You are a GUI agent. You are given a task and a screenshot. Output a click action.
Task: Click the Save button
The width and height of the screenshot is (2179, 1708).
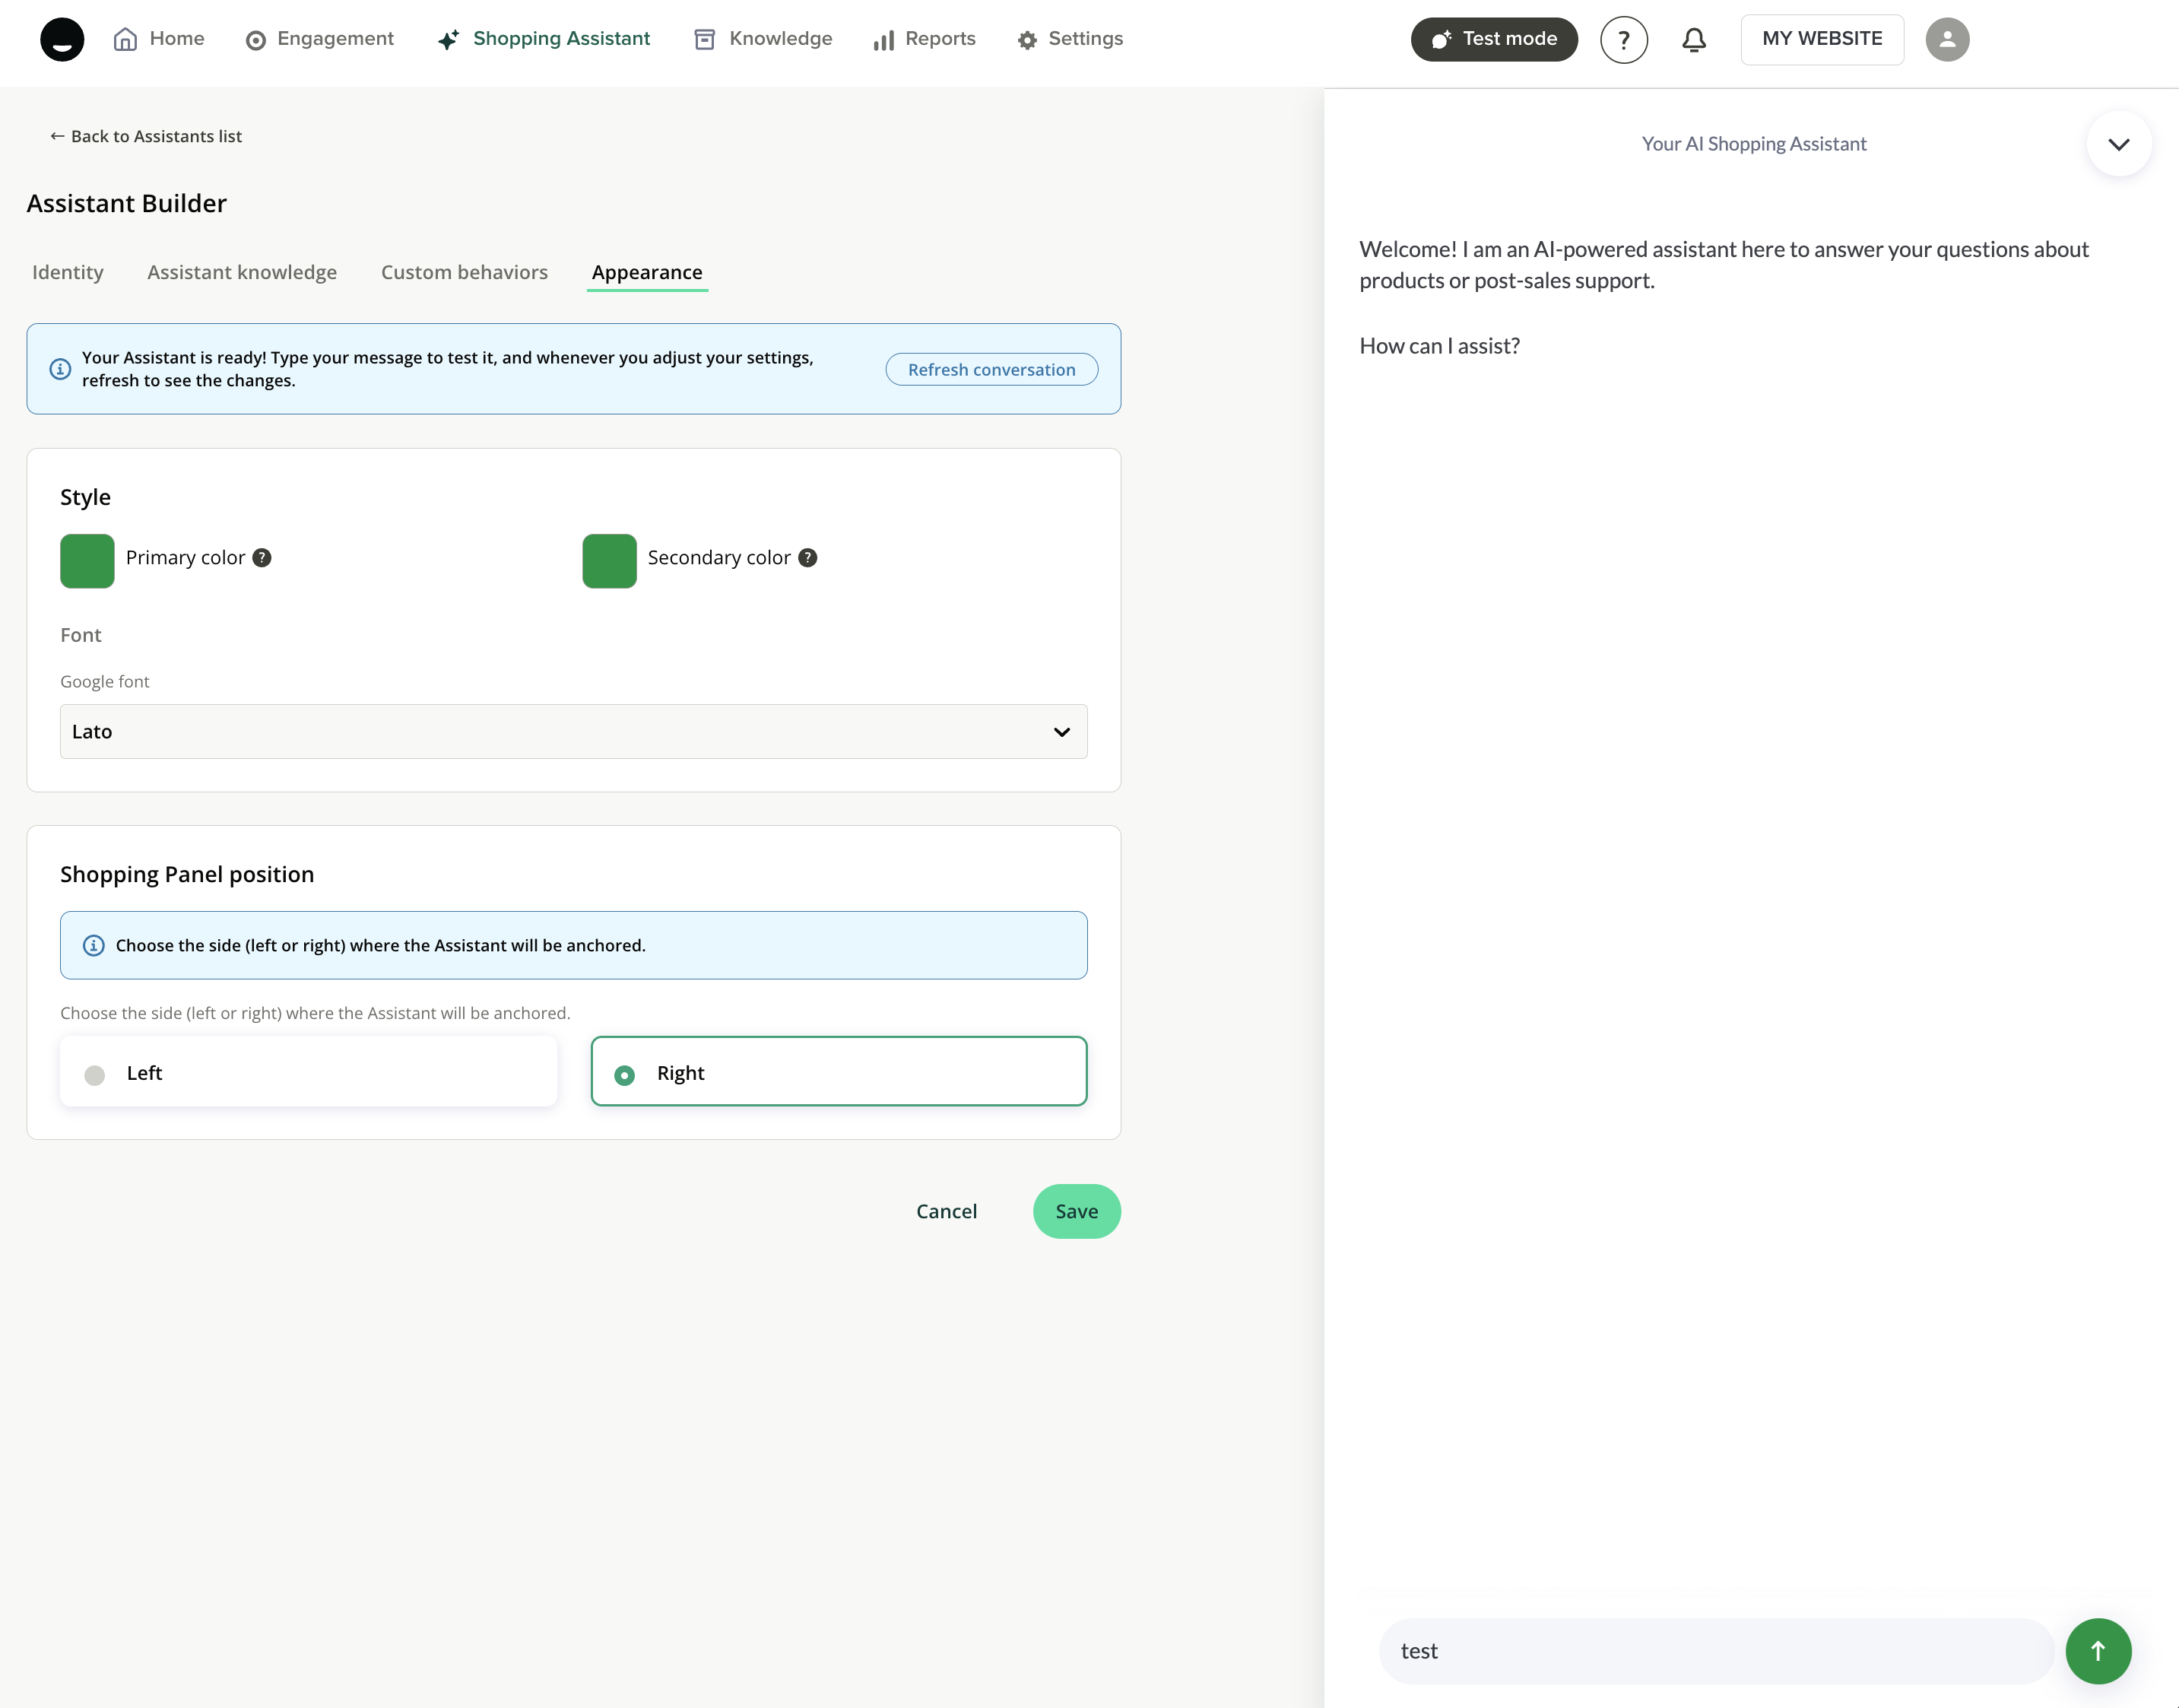[x=1077, y=1212]
